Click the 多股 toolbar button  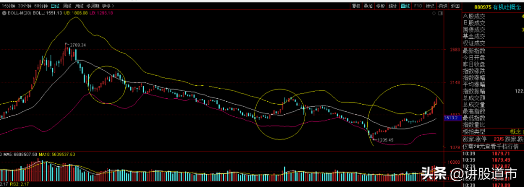pyautogui.click(x=380, y=6)
